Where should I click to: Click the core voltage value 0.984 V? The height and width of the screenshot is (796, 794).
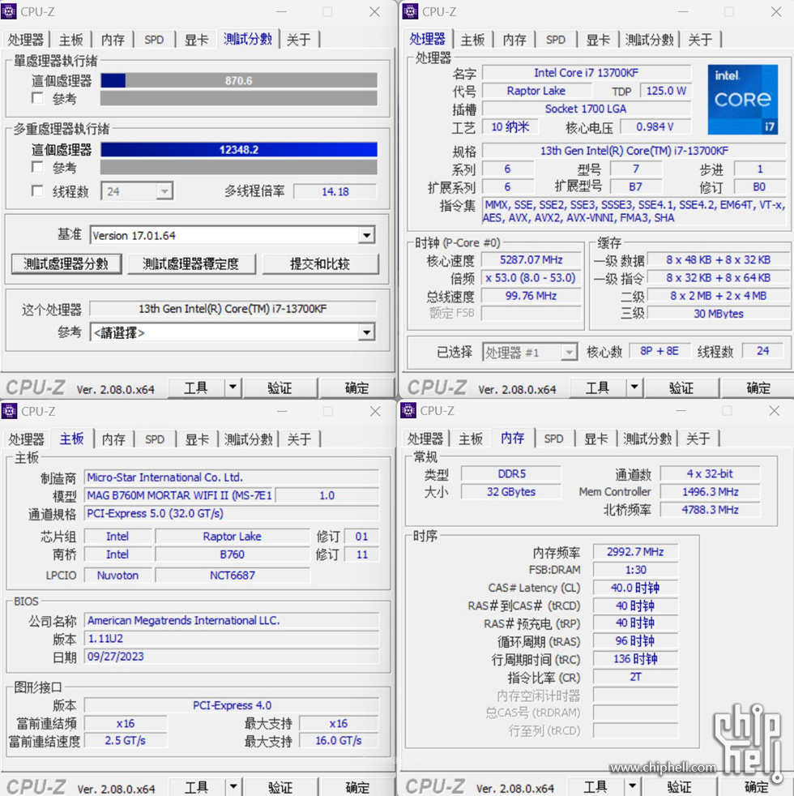tap(655, 126)
